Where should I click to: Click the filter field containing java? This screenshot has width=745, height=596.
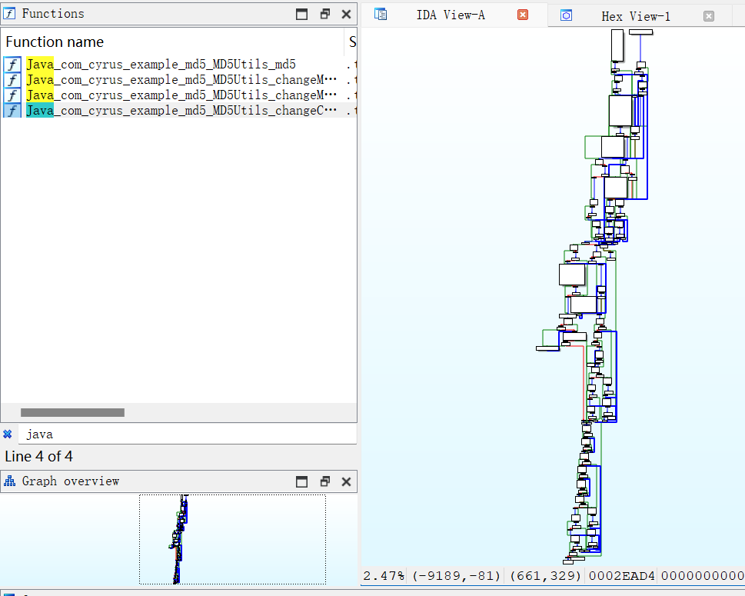188,435
